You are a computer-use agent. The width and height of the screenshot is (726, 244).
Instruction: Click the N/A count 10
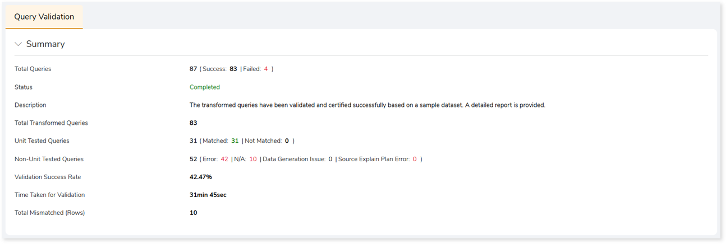coord(253,159)
